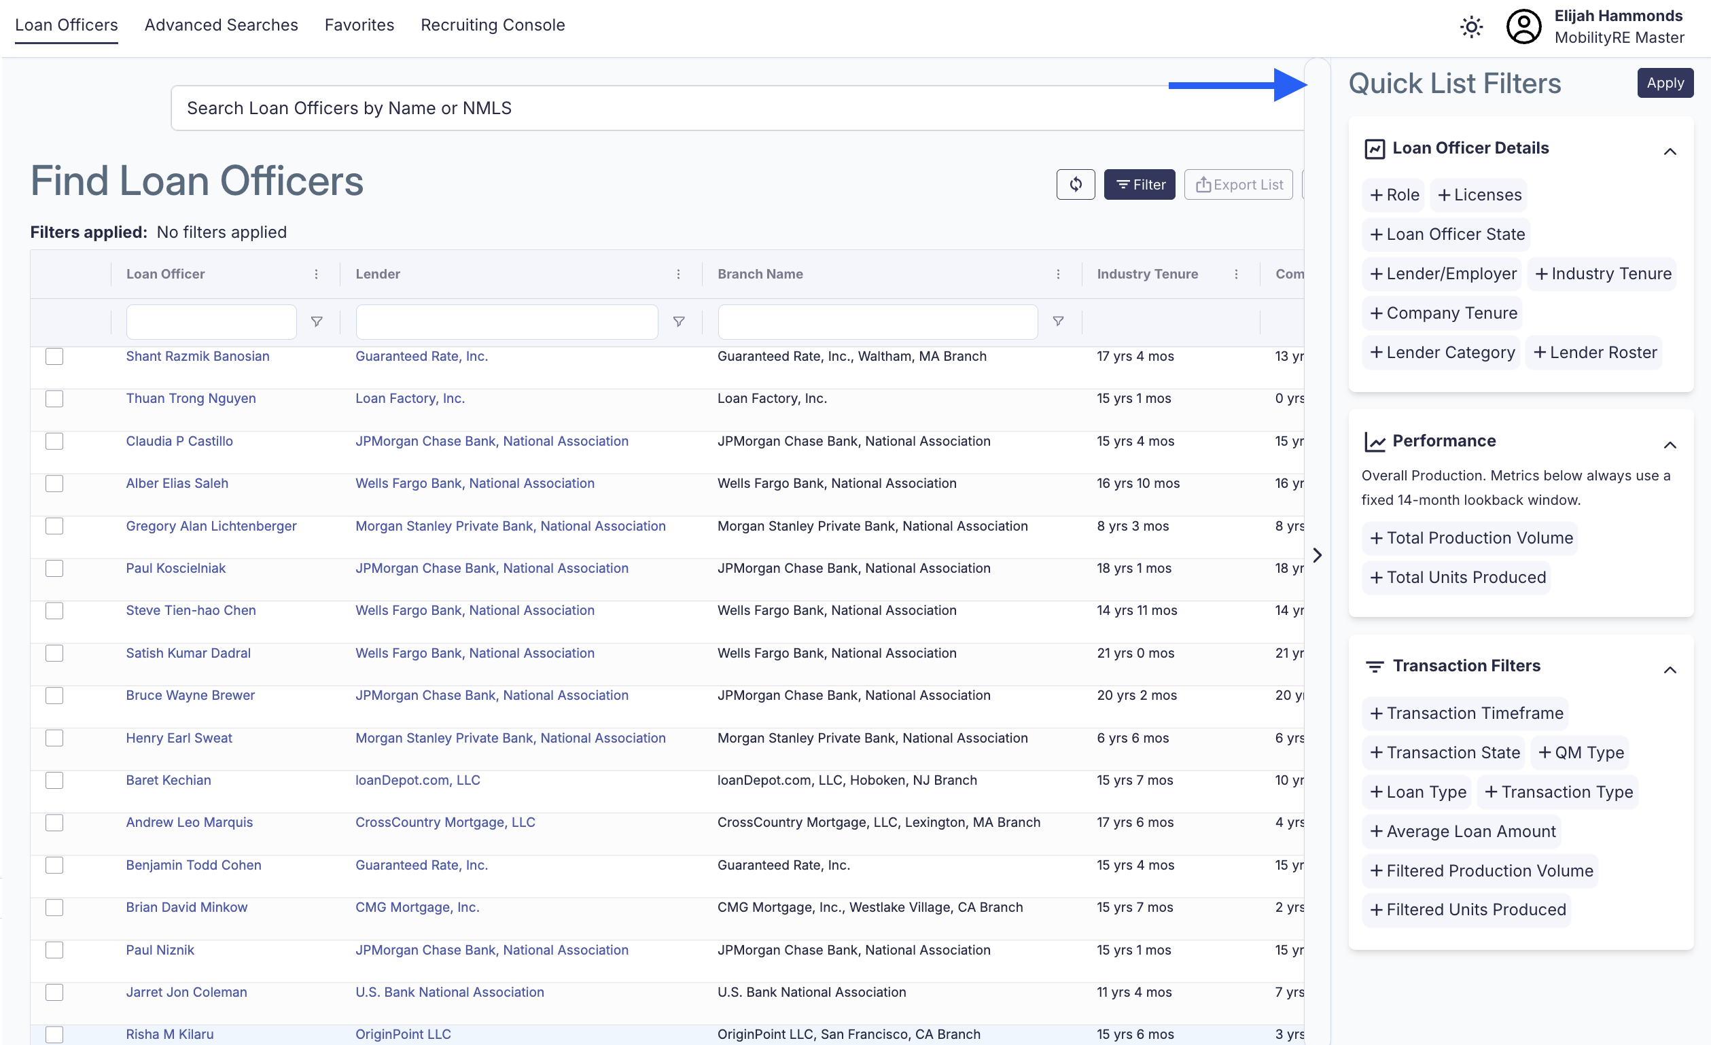The height and width of the screenshot is (1045, 1711).
Task: Add the Company Tenure filter
Action: (1443, 313)
